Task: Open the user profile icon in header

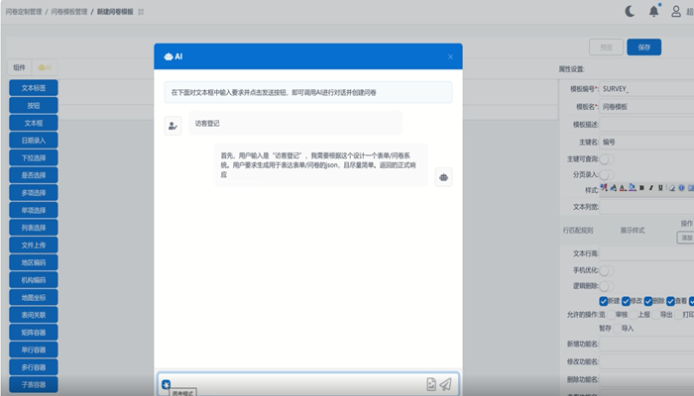Action: 676,11
